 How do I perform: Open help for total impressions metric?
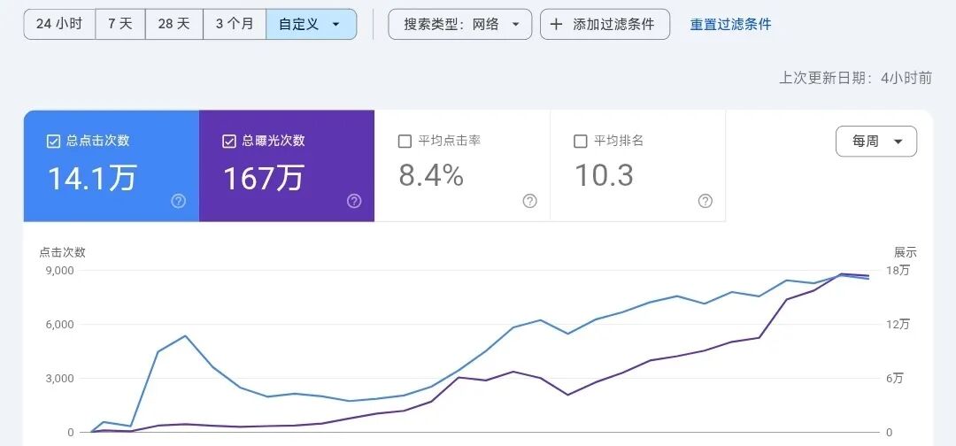353,201
